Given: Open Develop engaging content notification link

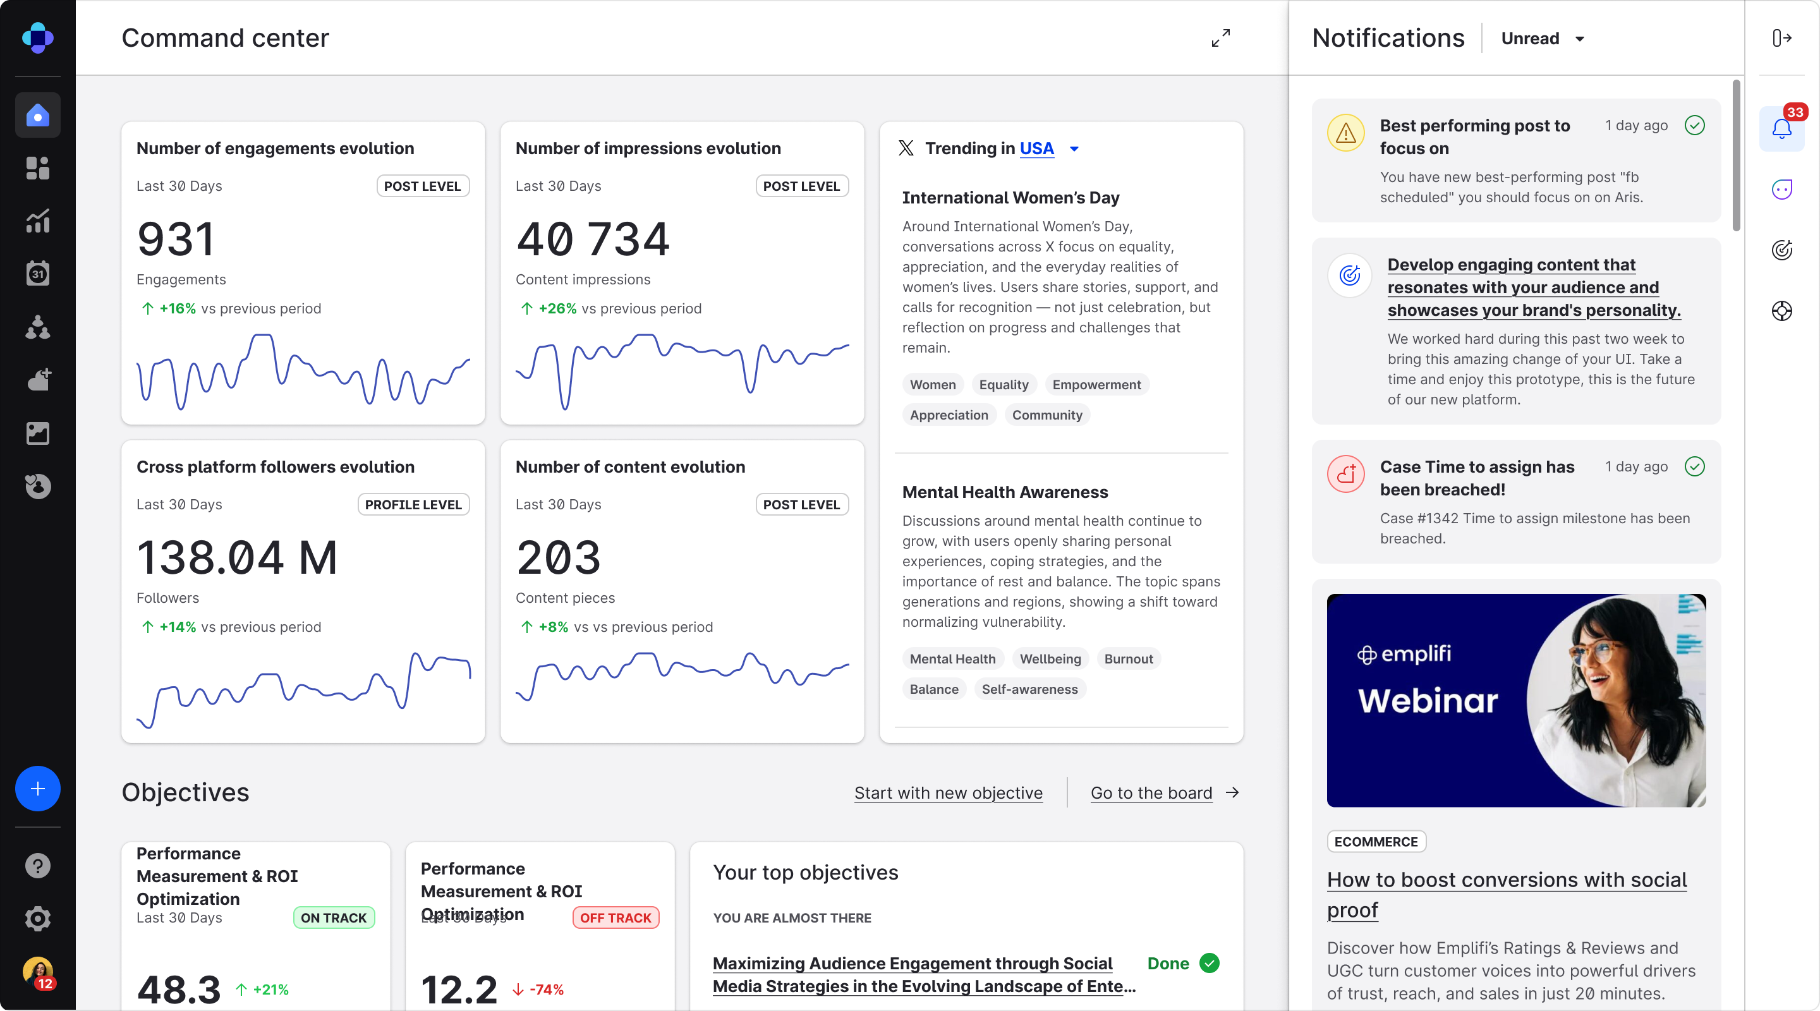Looking at the screenshot, I should pos(1534,288).
